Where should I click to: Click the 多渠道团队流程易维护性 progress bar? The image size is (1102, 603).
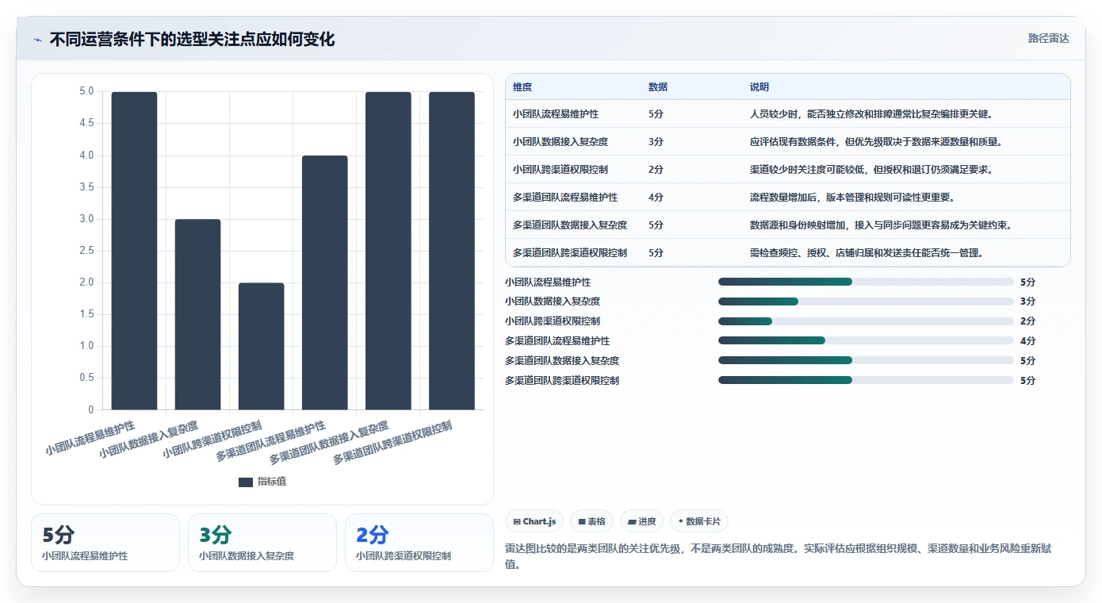pyautogui.click(x=866, y=340)
